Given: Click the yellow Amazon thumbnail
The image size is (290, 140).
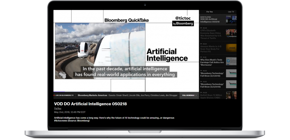Looking at the screenshot, I should (231, 48).
